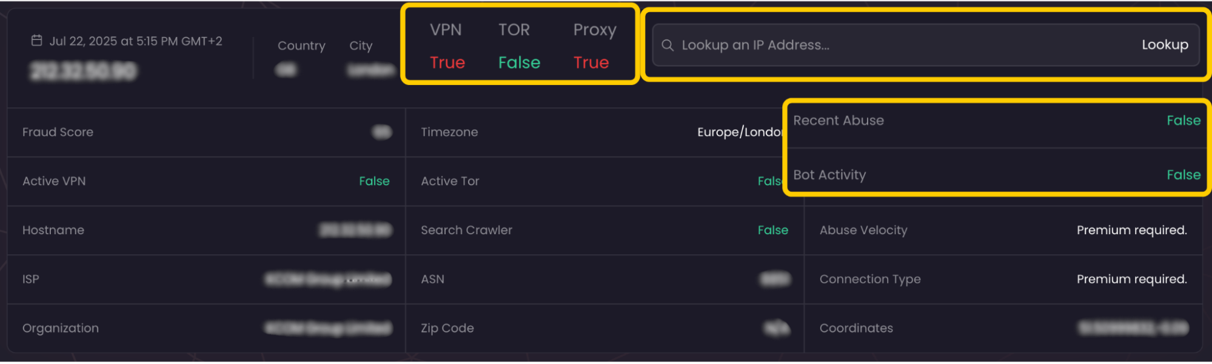Click the City label showing London
Screen dimensions: 1212x364
click(361, 45)
